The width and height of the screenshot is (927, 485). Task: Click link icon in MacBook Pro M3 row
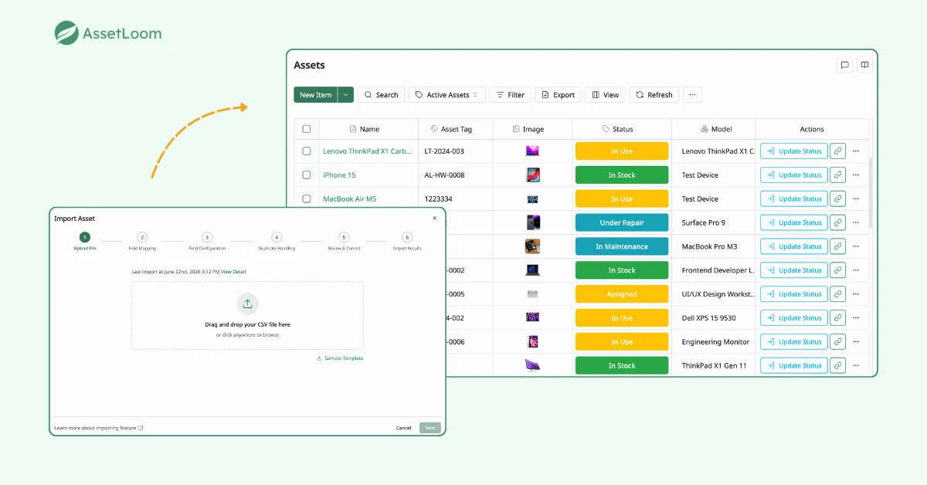(x=837, y=246)
